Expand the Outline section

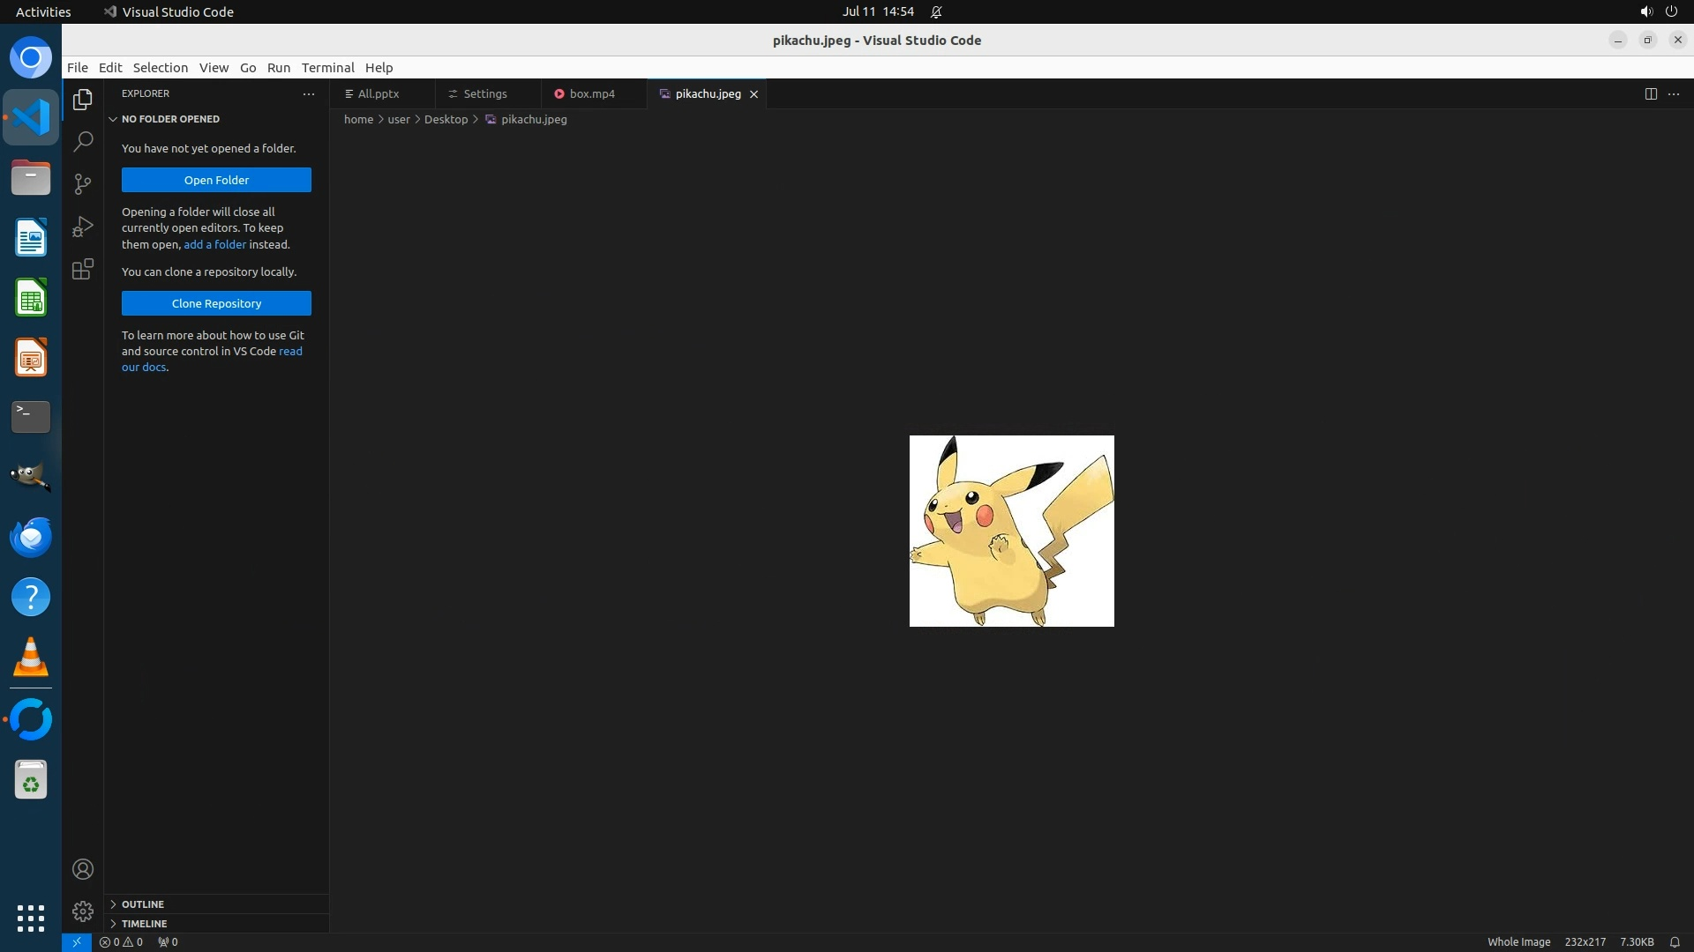point(142,904)
